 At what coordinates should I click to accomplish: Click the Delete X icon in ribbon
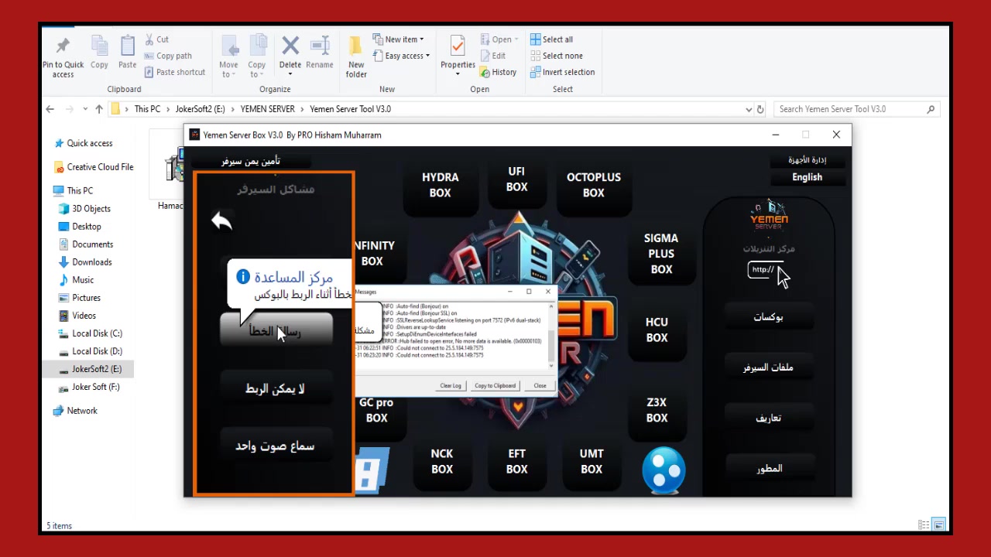290,46
